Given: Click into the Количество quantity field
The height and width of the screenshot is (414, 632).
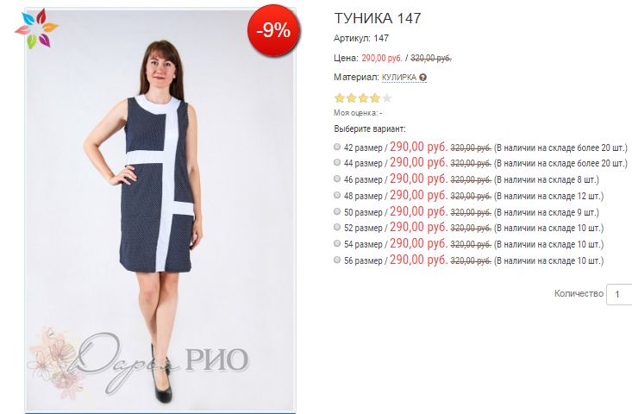Looking at the screenshot, I should [x=619, y=294].
